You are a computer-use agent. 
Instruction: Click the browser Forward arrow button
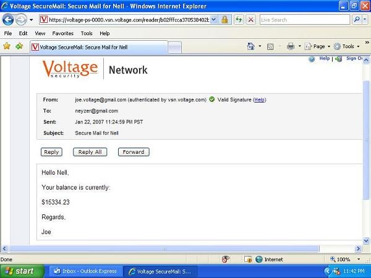(x=21, y=20)
